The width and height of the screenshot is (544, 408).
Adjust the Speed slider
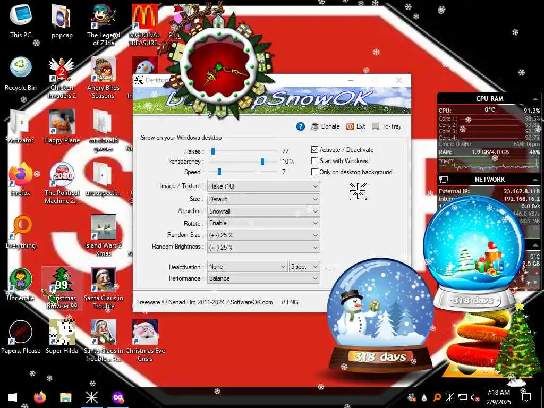(219, 172)
